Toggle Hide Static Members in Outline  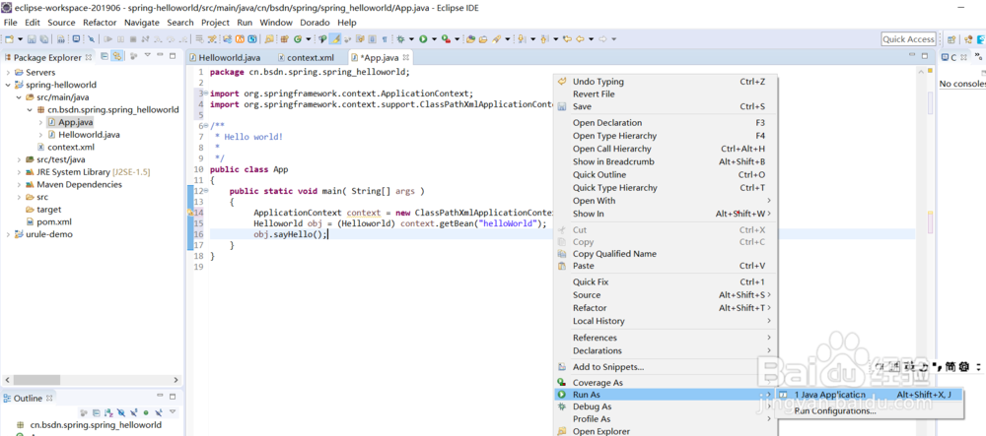pos(133,412)
